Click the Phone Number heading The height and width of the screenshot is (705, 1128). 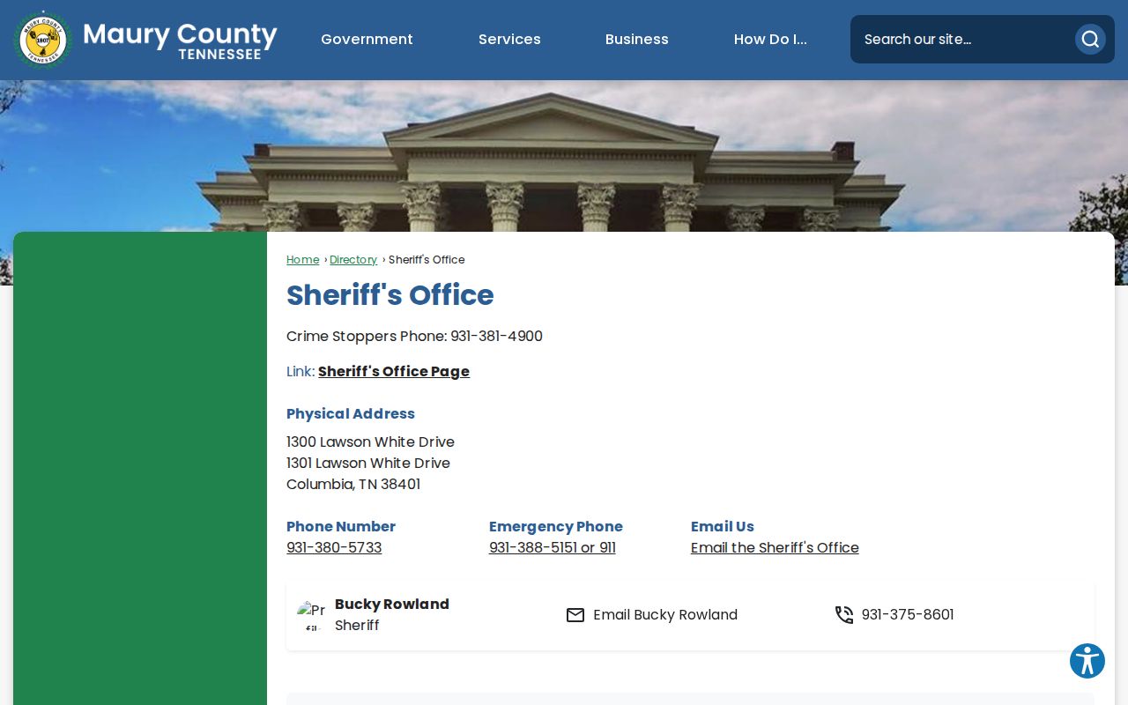click(x=341, y=527)
